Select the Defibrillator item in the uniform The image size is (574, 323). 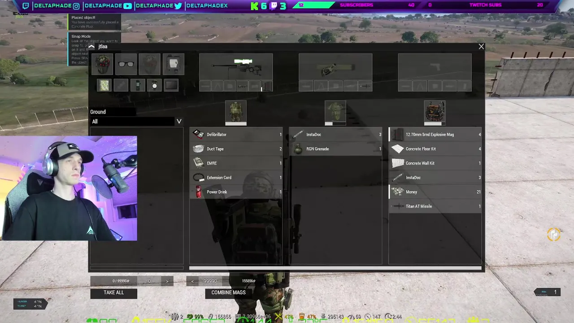236,135
